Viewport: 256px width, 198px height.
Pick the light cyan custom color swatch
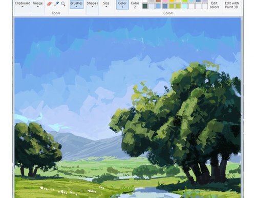point(185,6)
